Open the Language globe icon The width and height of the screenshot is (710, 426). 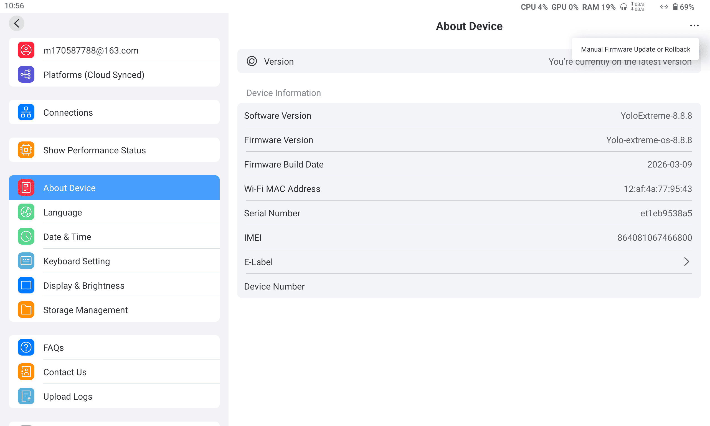coord(26,212)
